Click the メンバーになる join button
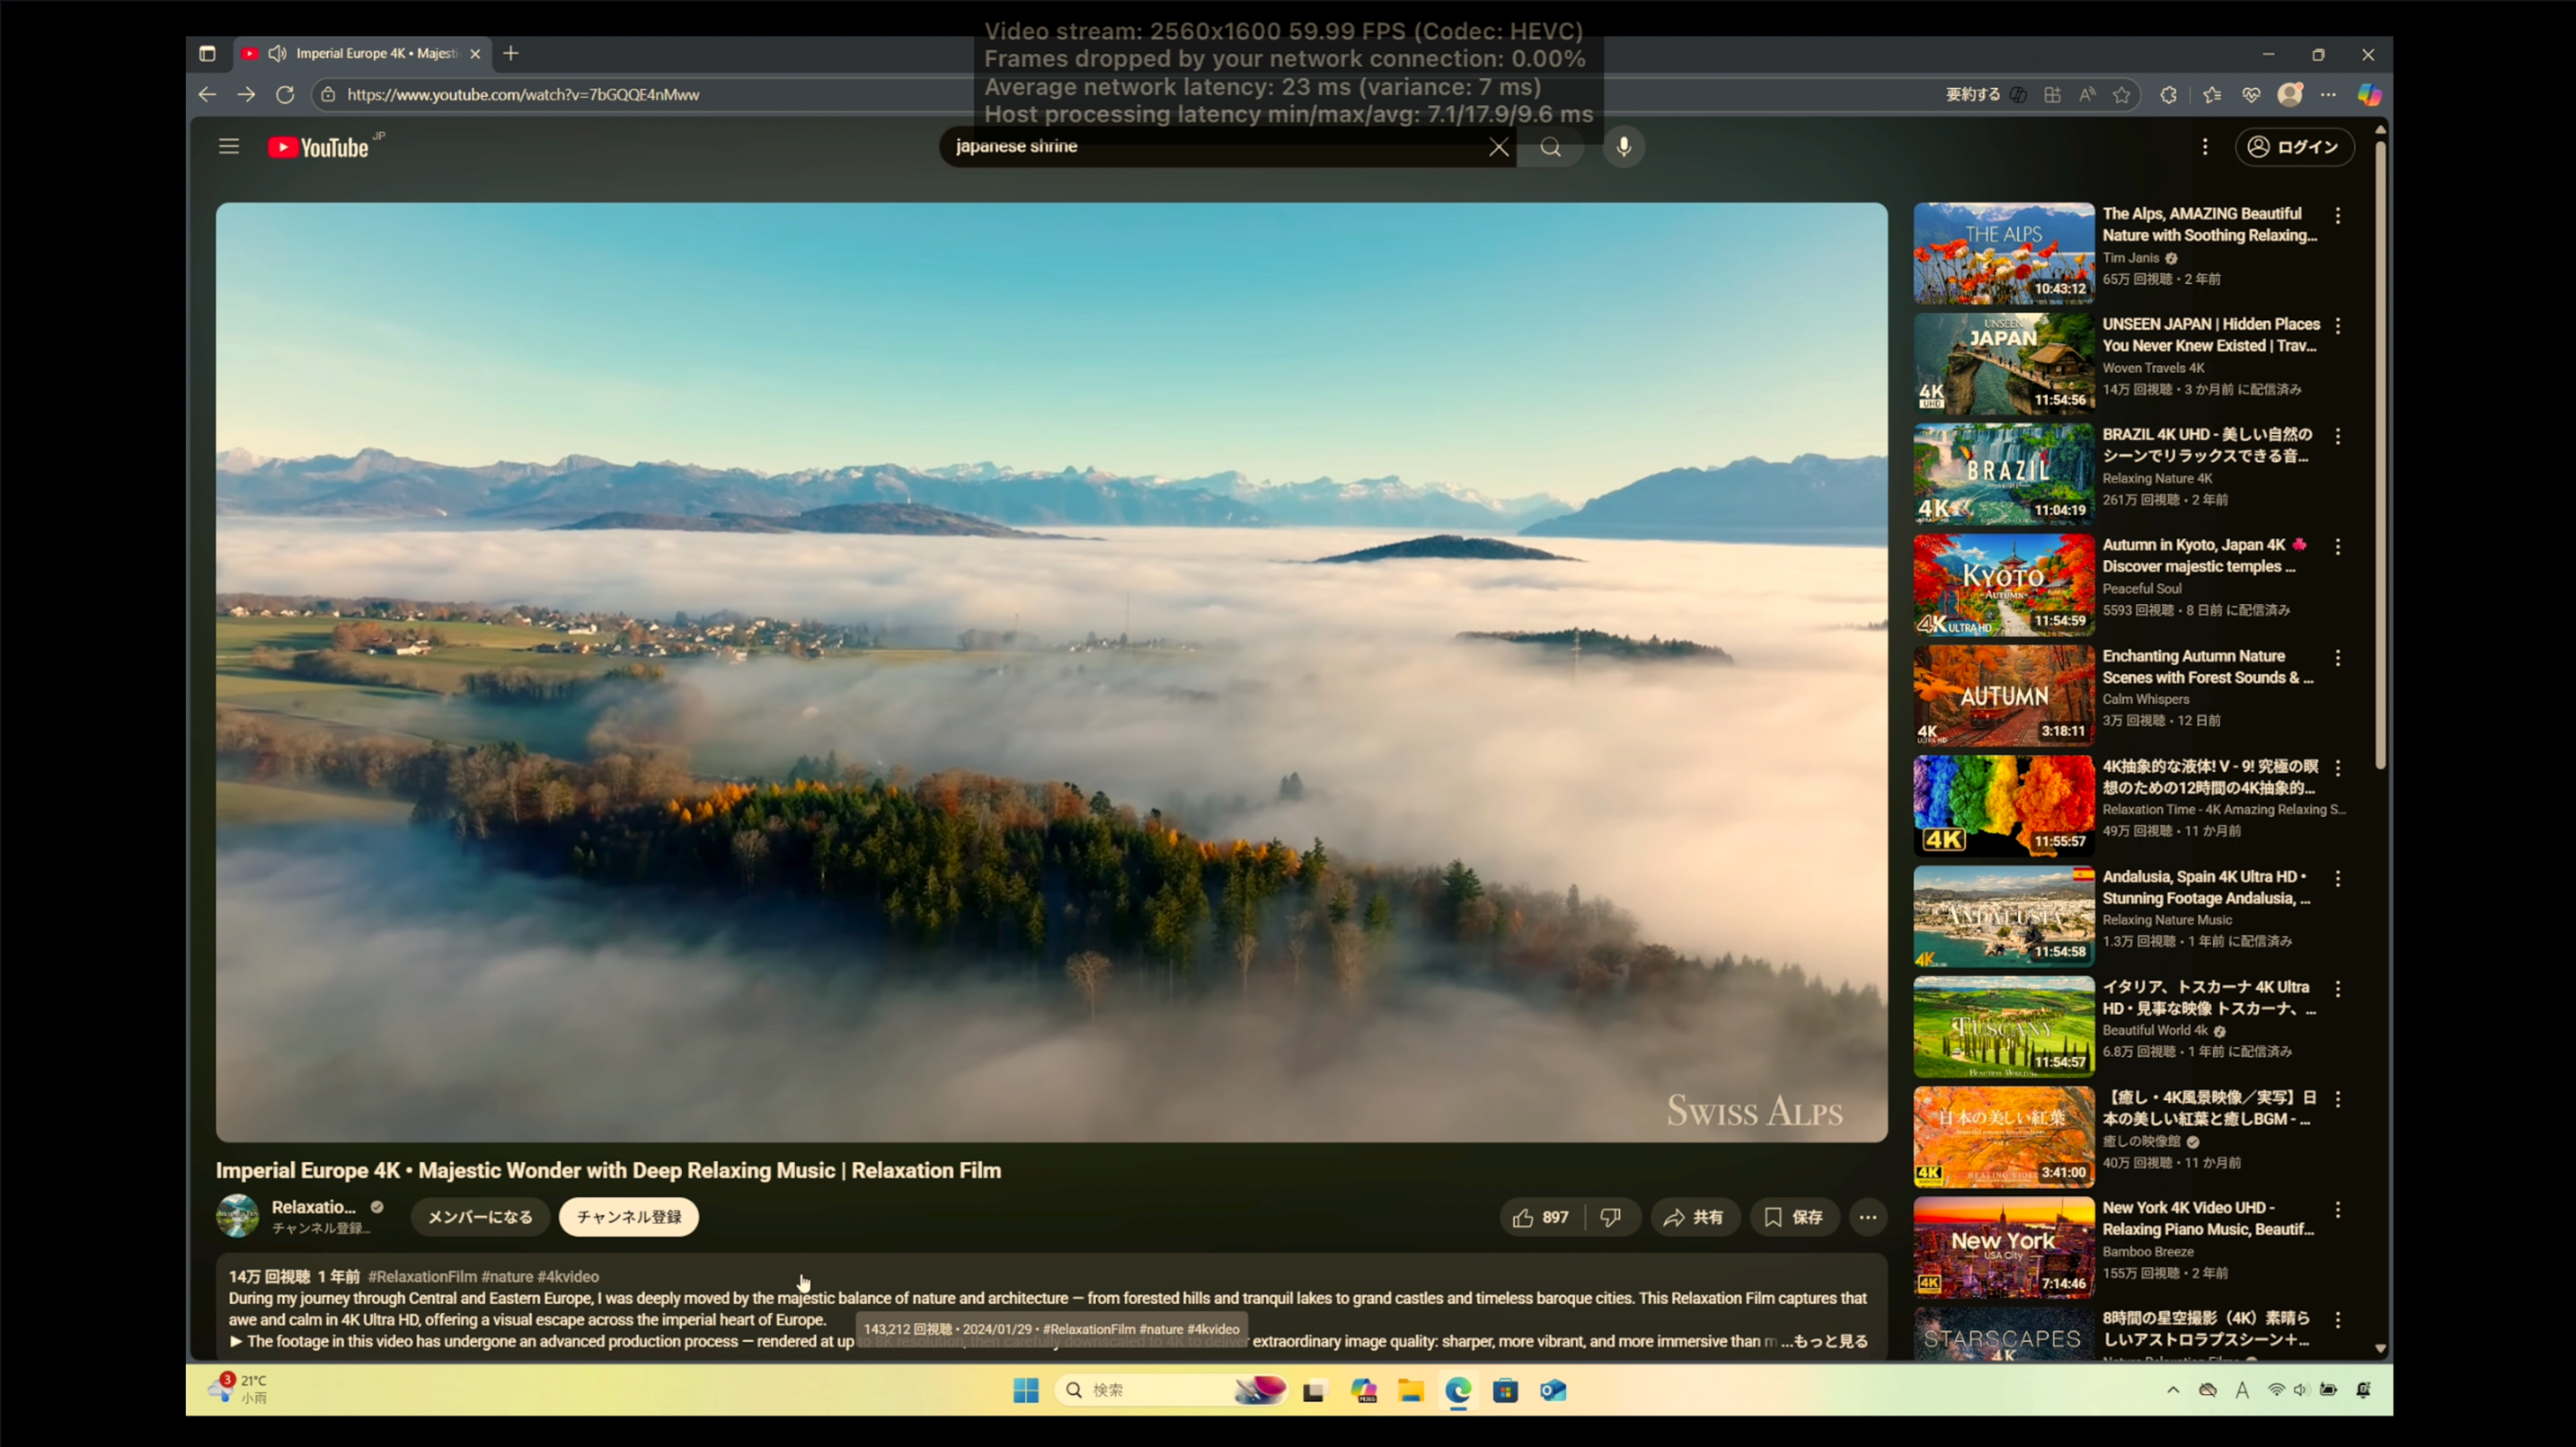The width and height of the screenshot is (2576, 1447). (x=480, y=1217)
